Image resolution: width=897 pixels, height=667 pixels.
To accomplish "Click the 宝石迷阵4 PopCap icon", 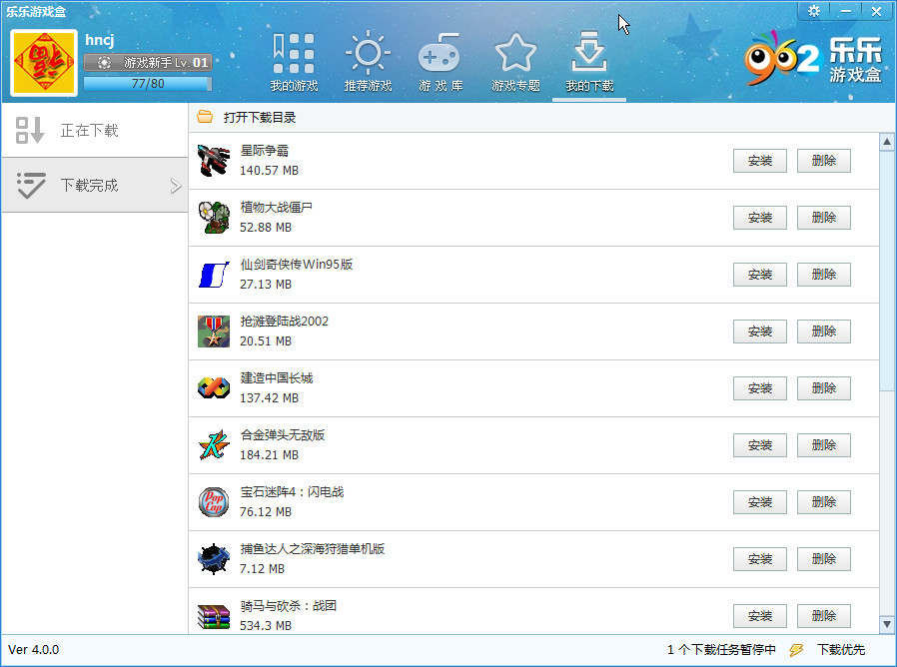I will point(214,501).
